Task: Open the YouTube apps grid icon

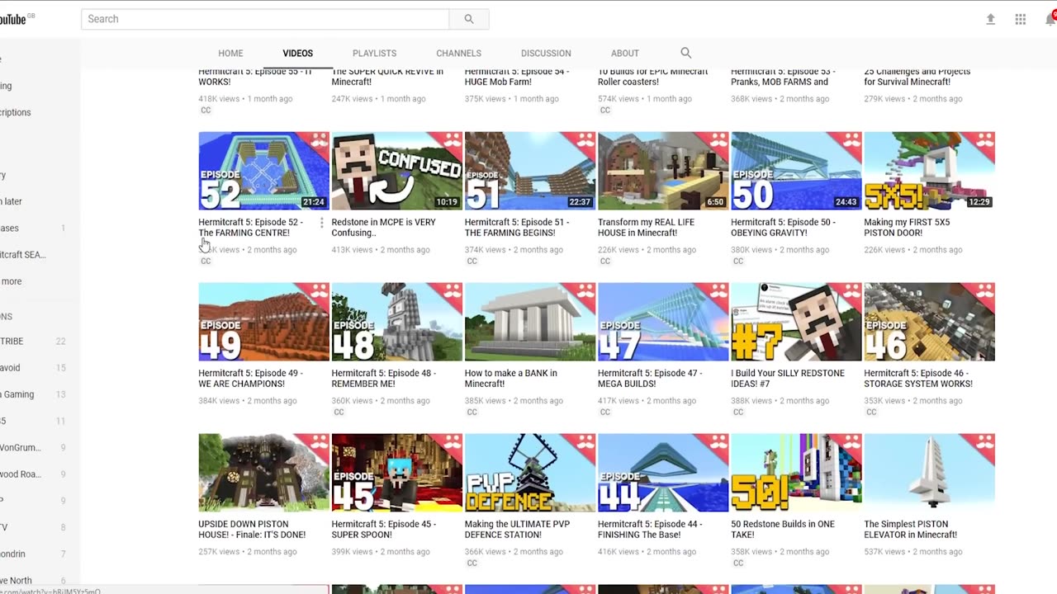Action: (1021, 19)
